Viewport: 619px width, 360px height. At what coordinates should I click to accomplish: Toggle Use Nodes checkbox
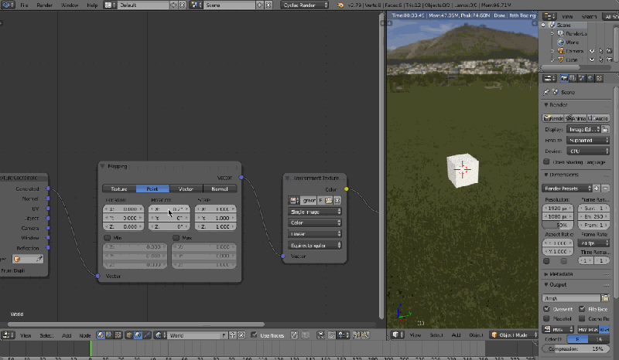pos(254,335)
